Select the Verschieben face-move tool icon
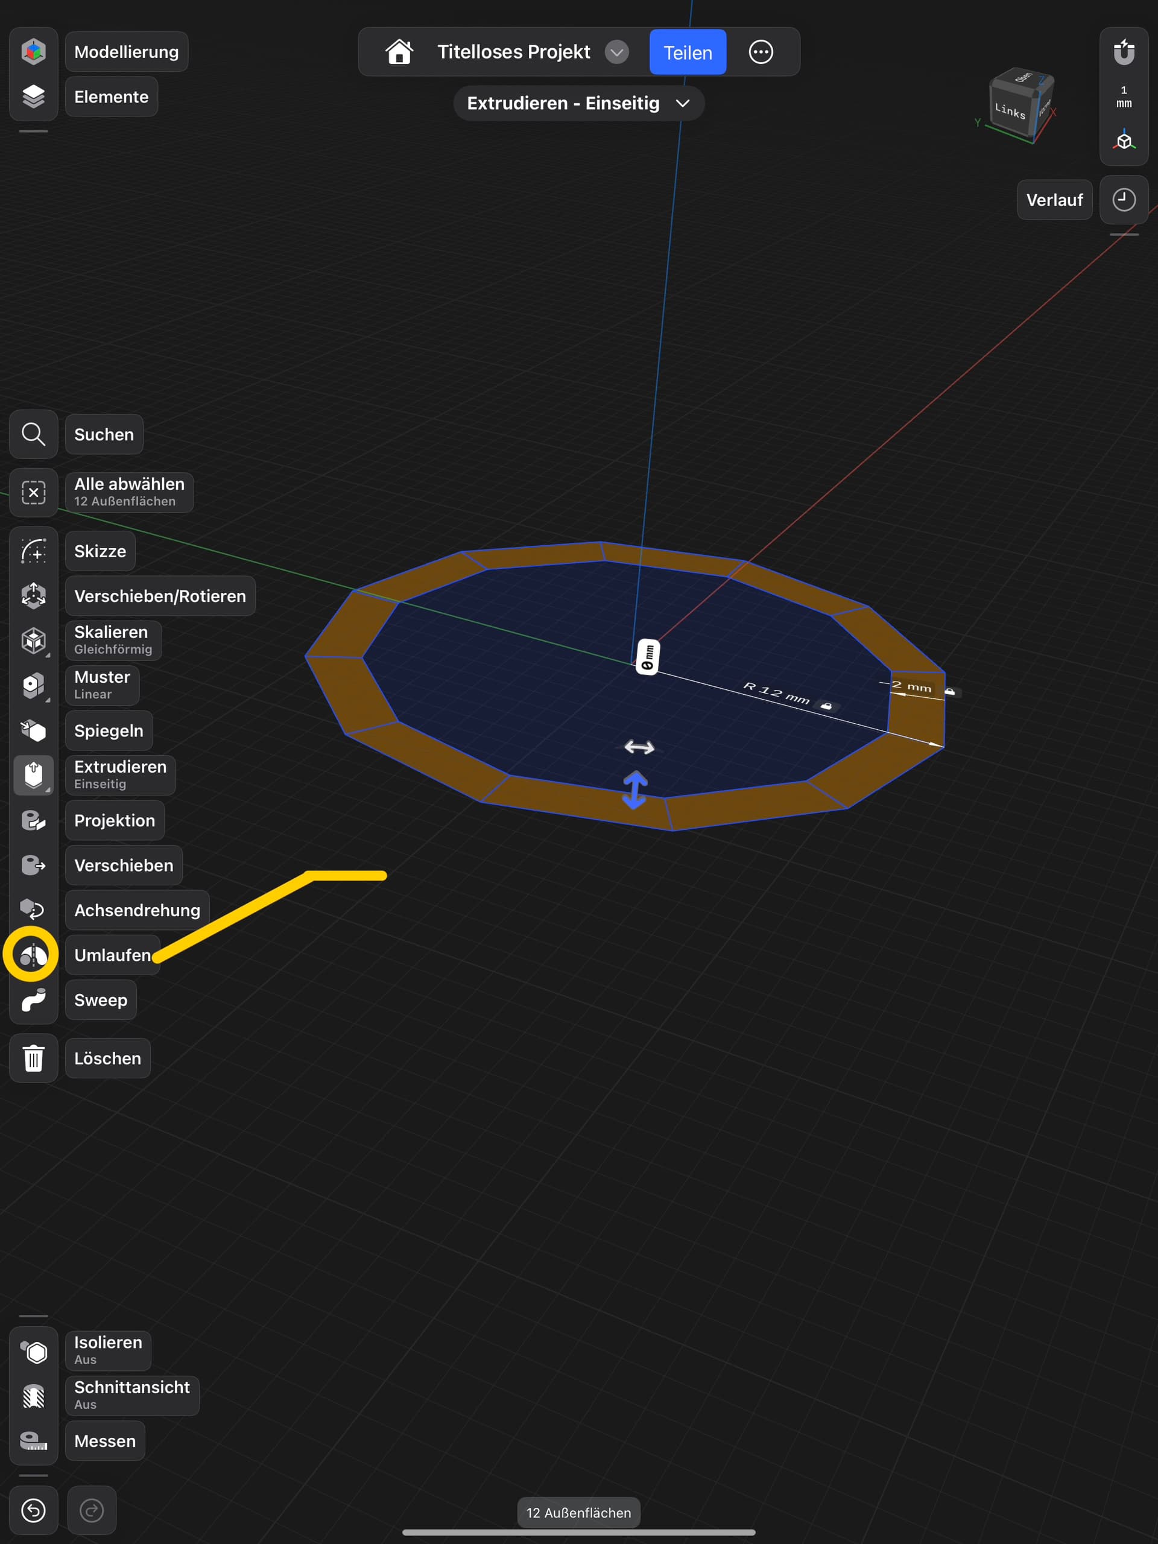The image size is (1158, 1544). (34, 865)
